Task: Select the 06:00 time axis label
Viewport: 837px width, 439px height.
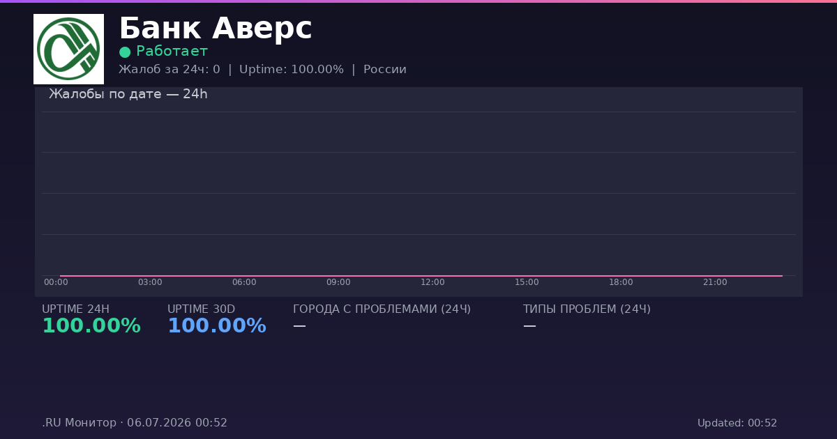Action: coord(244,282)
